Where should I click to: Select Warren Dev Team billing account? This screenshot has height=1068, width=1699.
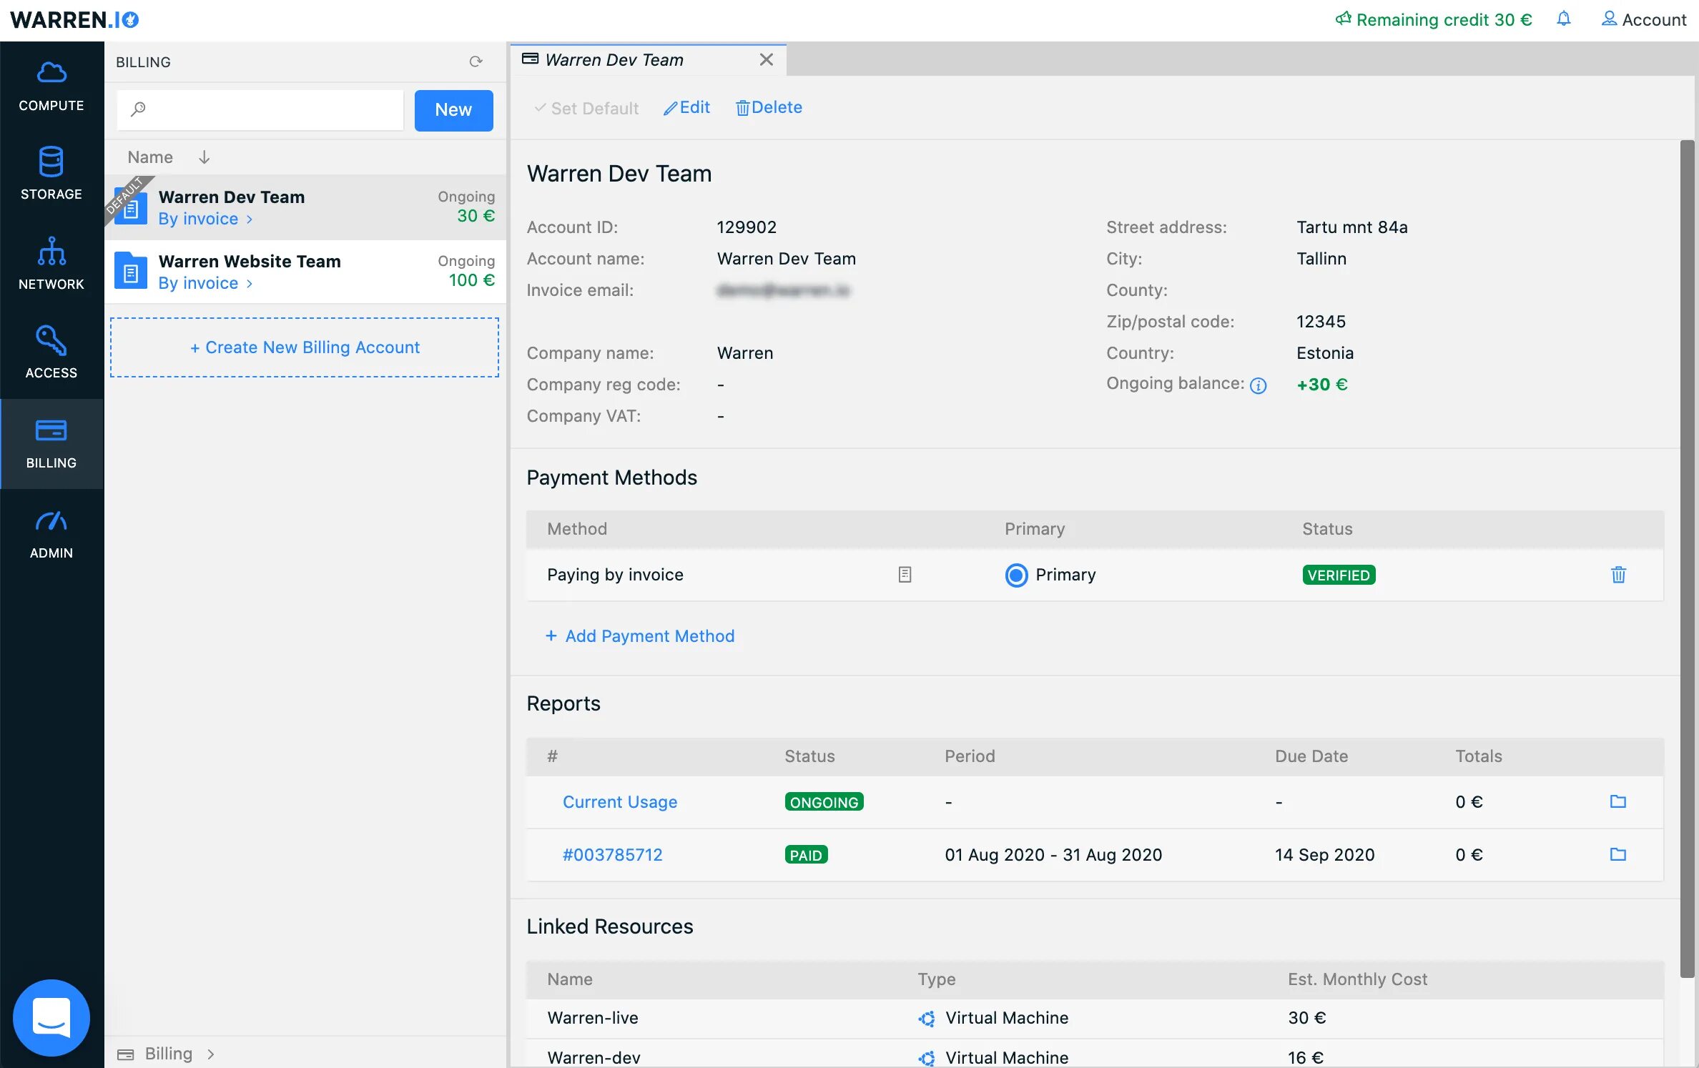coord(305,207)
